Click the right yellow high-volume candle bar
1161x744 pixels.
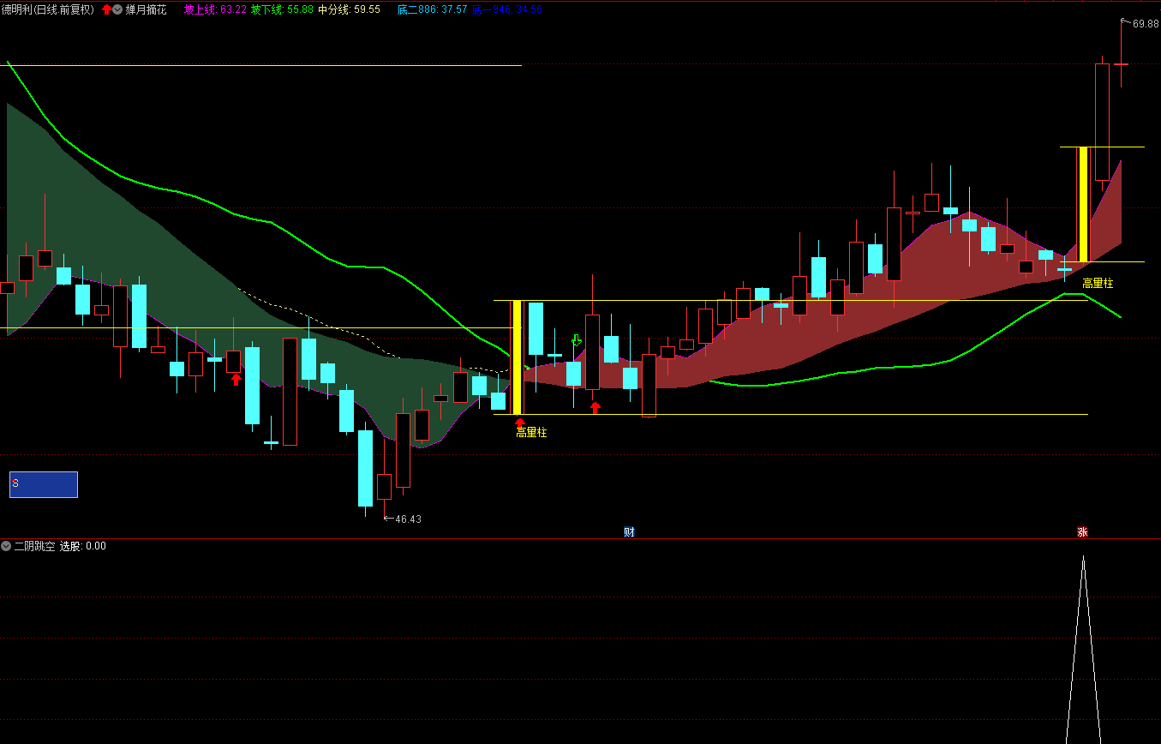pyautogui.click(x=1083, y=205)
